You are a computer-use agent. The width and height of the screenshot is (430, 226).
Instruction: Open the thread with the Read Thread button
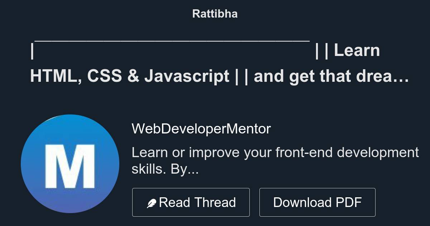click(191, 202)
